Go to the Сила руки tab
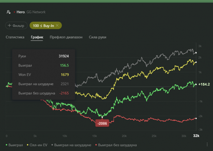 click(x=98, y=37)
